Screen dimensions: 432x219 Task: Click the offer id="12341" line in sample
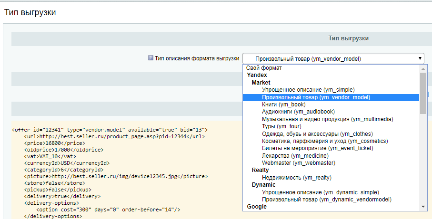110,130
